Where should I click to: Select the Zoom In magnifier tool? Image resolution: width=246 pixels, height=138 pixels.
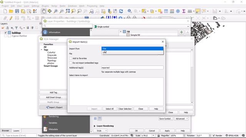(56, 11)
